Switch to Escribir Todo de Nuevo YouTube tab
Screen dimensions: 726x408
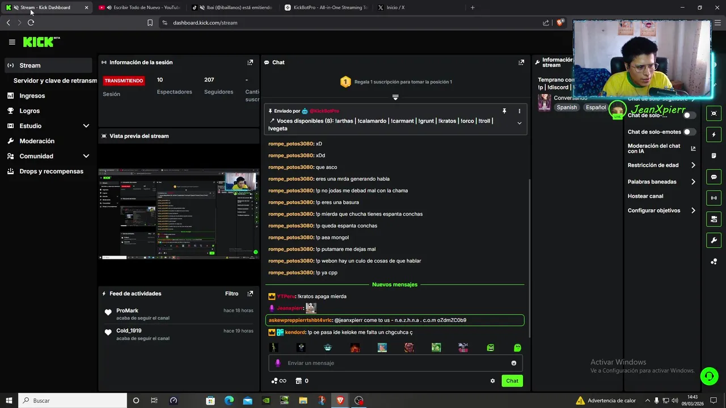(x=140, y=7)
